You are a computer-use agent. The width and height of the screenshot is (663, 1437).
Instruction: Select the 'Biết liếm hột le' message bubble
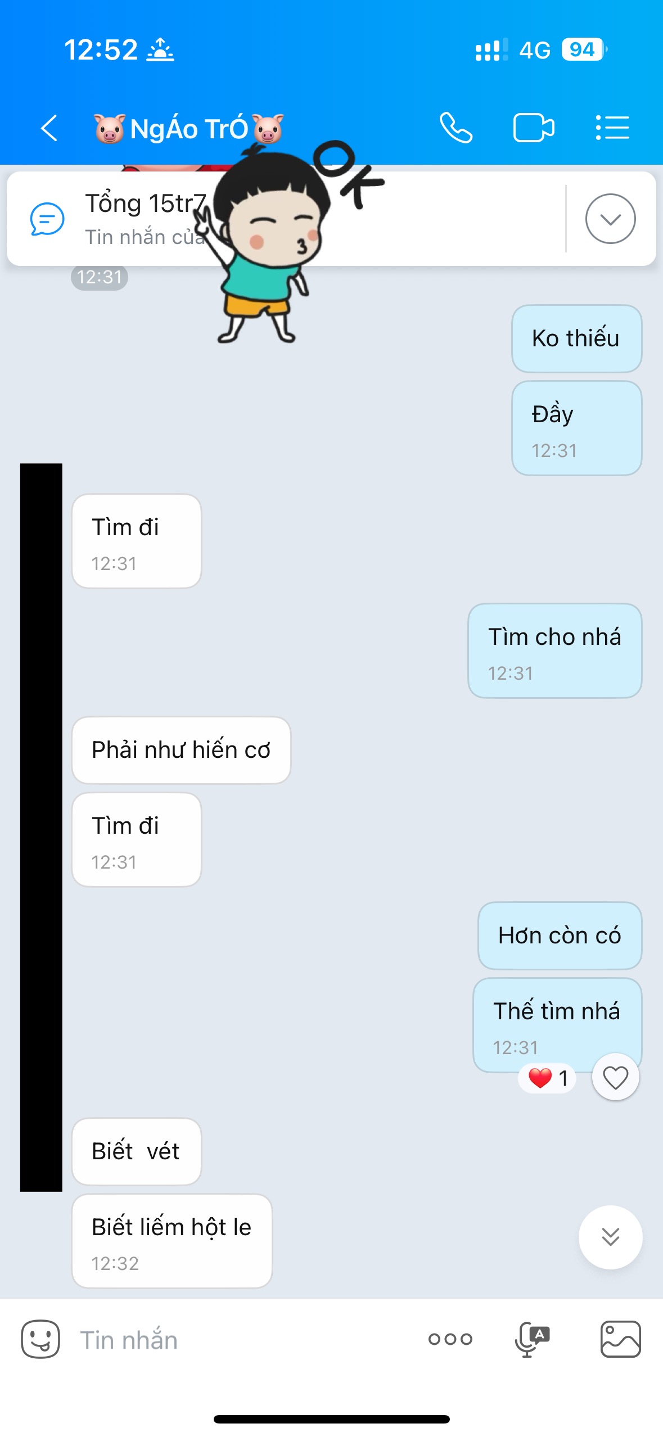(172, 1241)
